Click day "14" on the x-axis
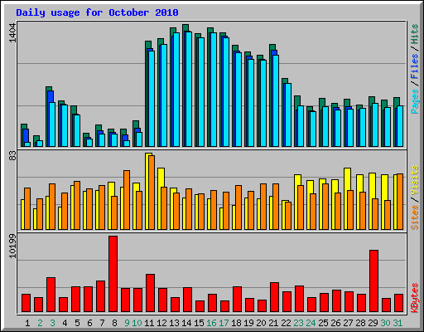Screen dimensions: 424x332 [x=186, y=323]
